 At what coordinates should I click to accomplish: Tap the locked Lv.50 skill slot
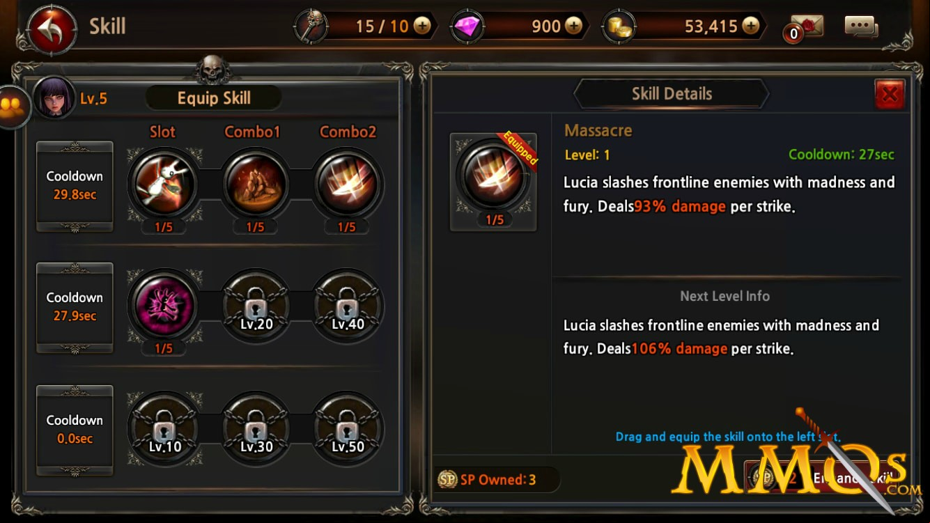coord(347,427)
